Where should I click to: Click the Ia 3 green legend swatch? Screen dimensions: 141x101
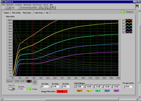129,26
